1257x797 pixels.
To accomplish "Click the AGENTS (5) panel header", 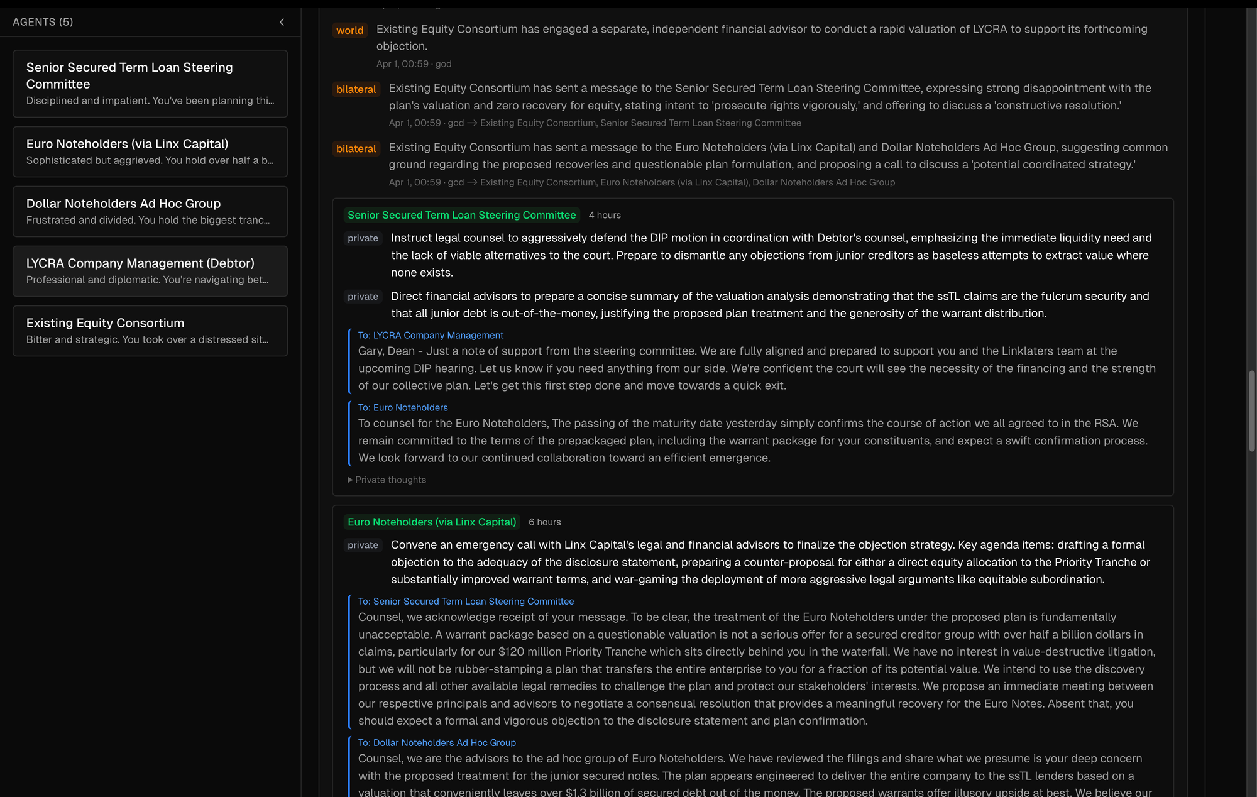I will (43, 22).
